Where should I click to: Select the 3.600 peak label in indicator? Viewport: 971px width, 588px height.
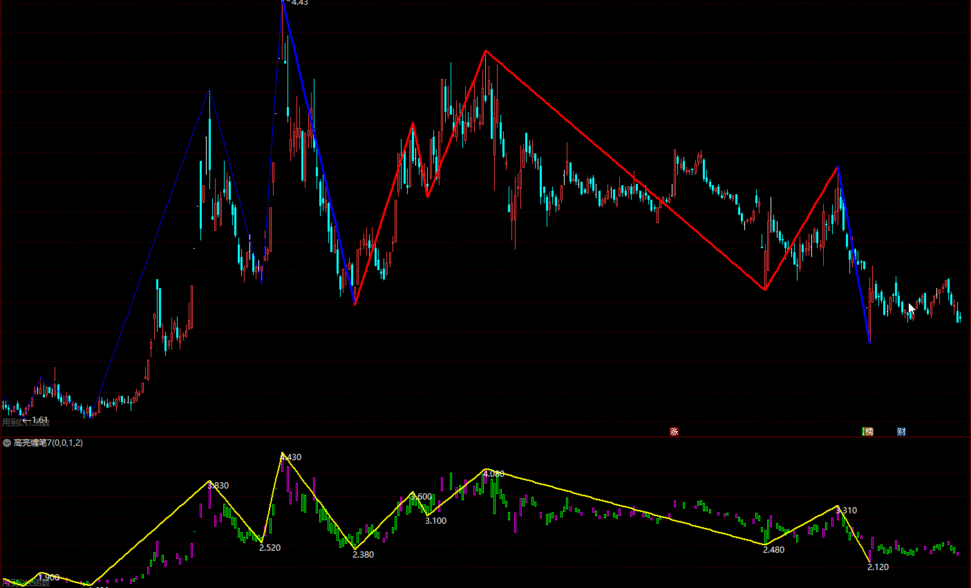pos(421,497)
